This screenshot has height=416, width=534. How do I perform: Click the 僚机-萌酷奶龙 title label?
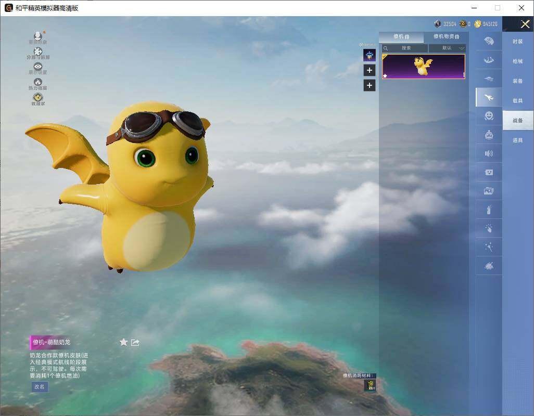52,342
